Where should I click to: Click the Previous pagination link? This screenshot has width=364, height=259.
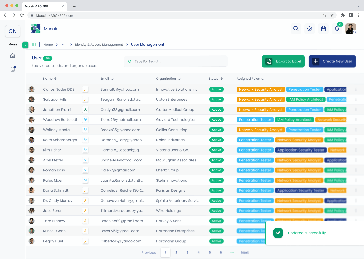click(x=149, y=252)
